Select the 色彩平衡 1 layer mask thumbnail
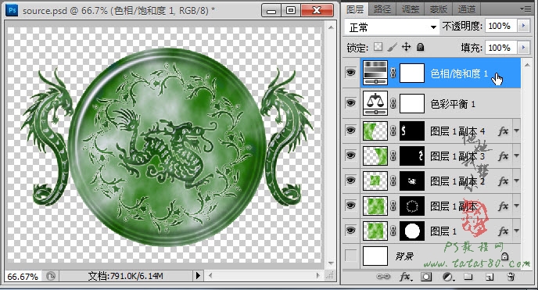 [x=412, y=103]
